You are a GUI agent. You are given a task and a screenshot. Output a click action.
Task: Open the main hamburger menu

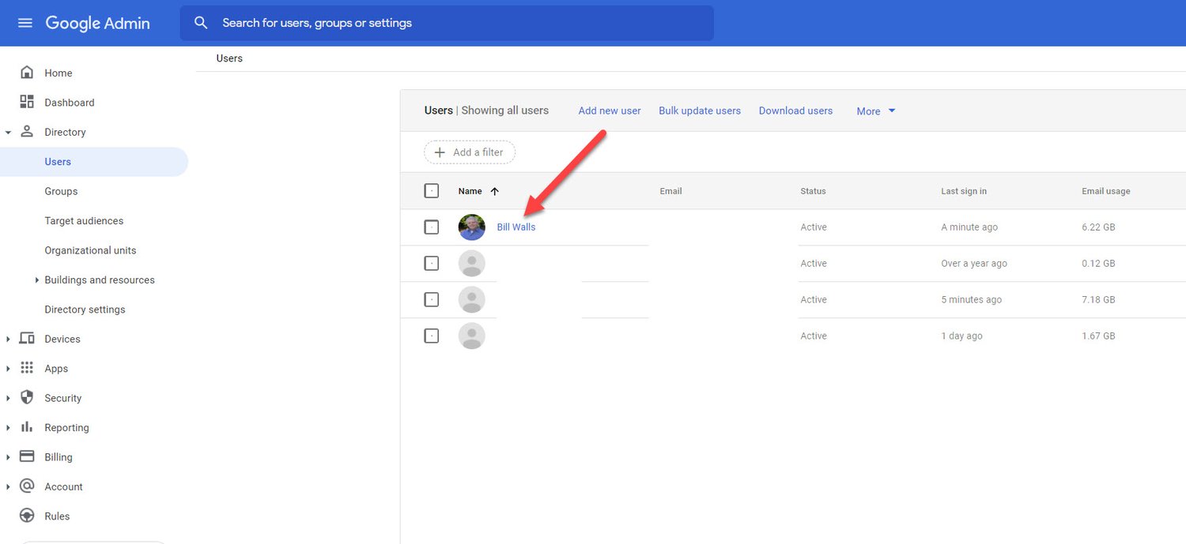[25, 23]
